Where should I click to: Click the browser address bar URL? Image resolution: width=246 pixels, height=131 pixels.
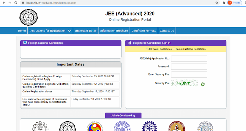point(51,3)
